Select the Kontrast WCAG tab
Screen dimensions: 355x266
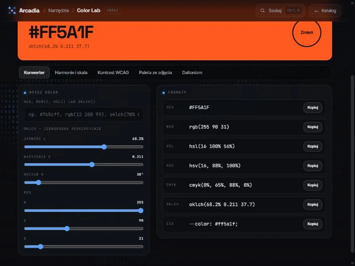(113, 73)
